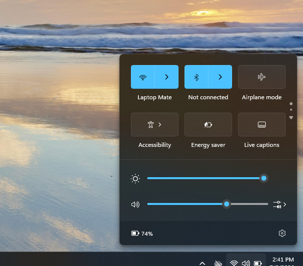Toggle Wi-Fi off in quick settings
This screenshot has width=303, height=266.
pyautogui.click(x=143, y=77)
